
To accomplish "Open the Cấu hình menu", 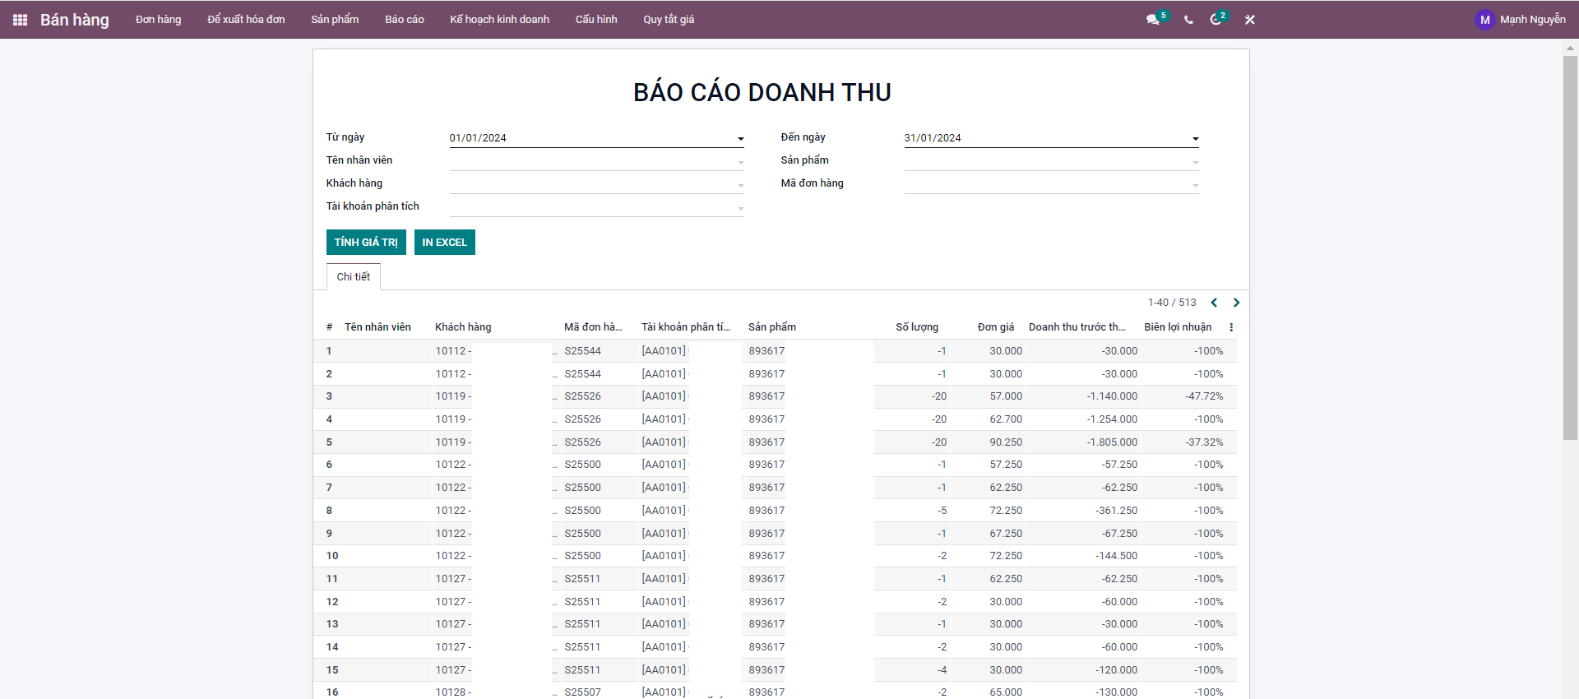I will point(595,20).
